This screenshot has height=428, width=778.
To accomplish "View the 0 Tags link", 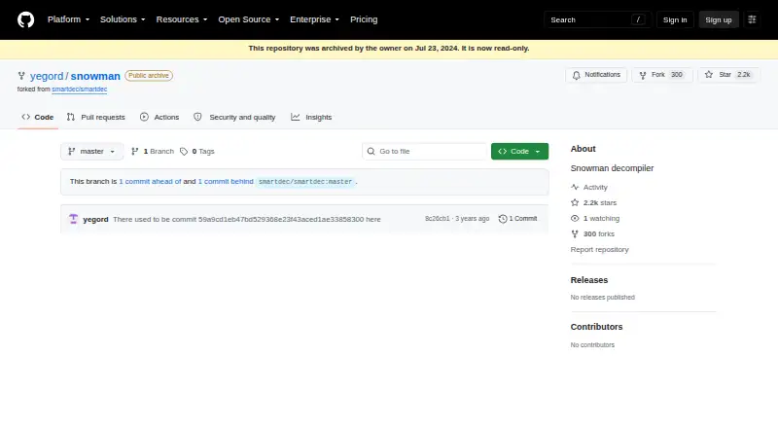I will pos(197,152).
